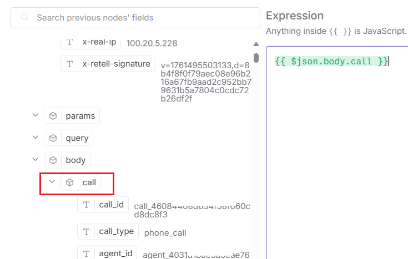Collapse the body node chevron
Image resolution: width=408 pixels, height=259 pixels.
coord(36,160)
